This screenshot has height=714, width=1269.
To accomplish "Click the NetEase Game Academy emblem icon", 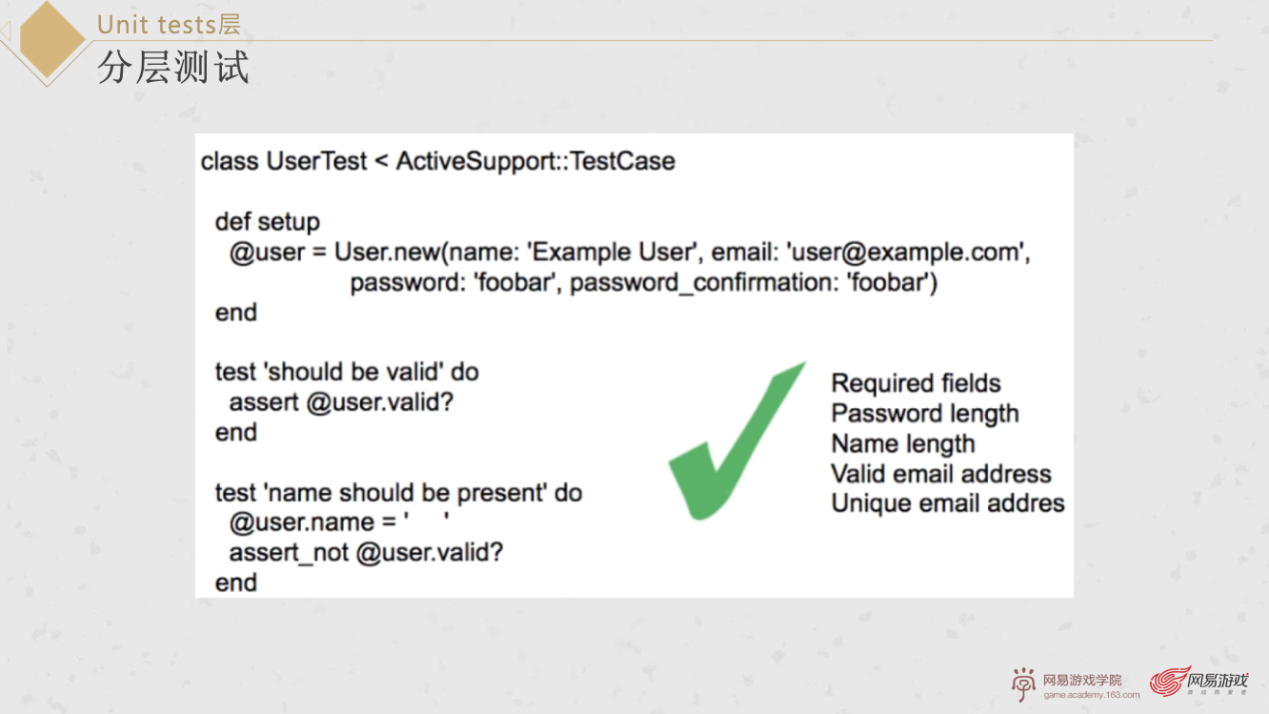I will coord(1023,683).
